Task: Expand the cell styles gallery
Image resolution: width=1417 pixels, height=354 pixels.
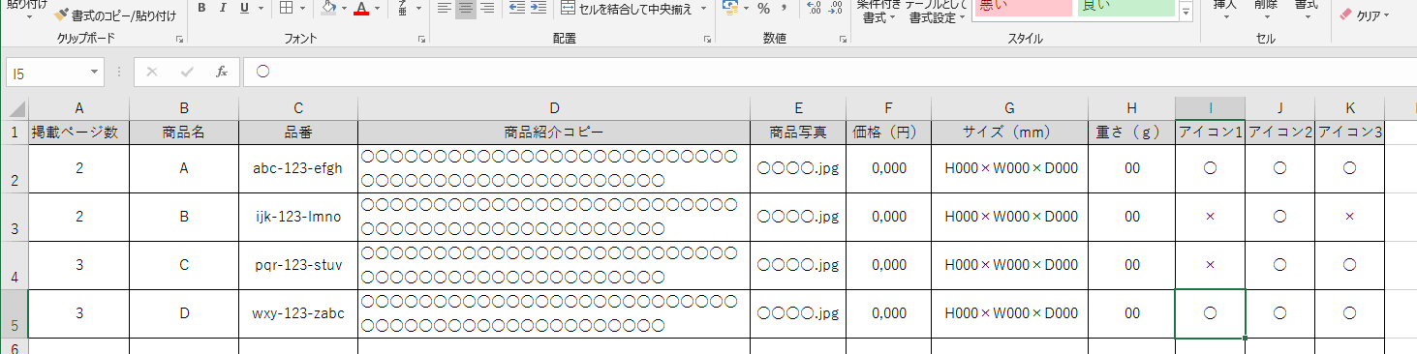Action: point(1186,13)
